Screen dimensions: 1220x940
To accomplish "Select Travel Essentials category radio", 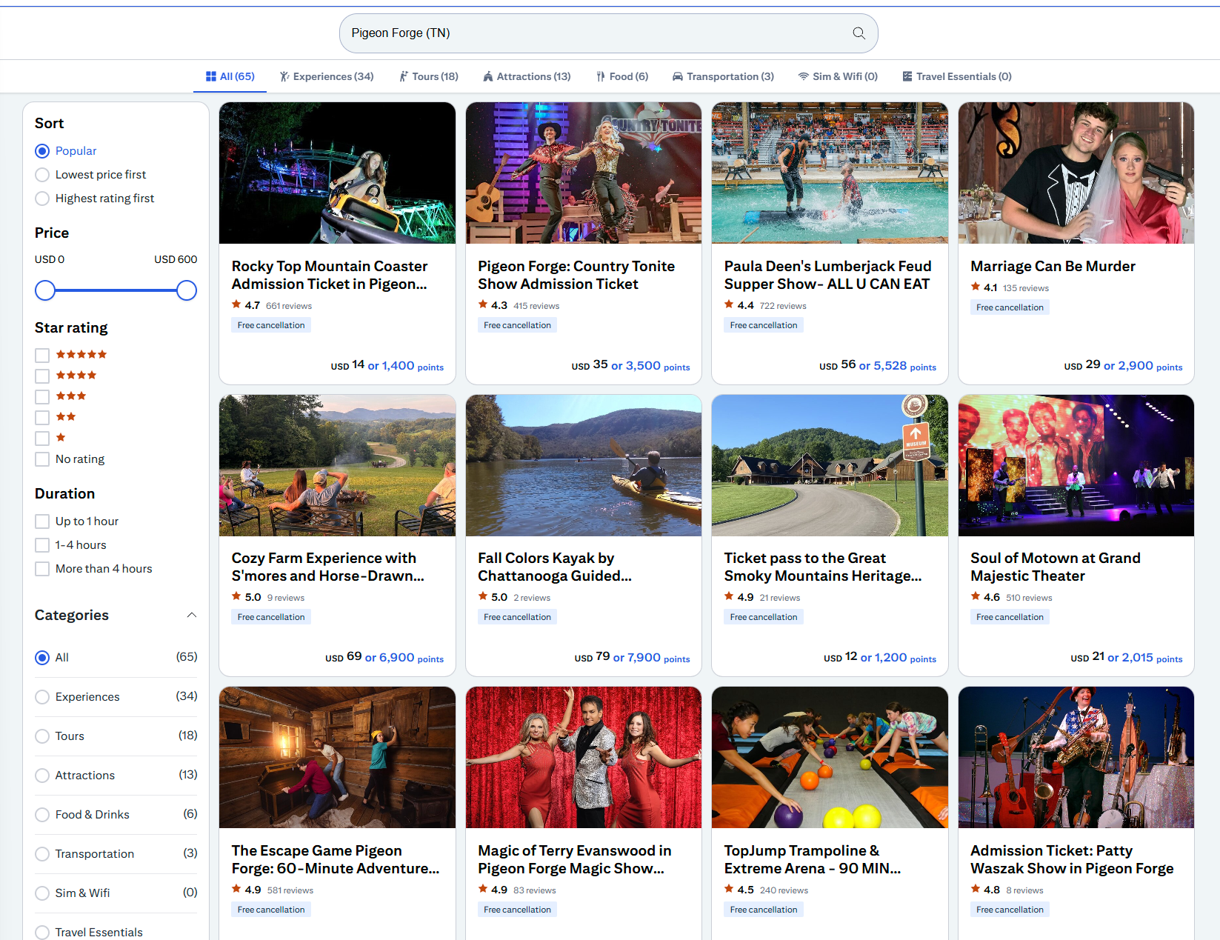I will click(x=42, y=933).
